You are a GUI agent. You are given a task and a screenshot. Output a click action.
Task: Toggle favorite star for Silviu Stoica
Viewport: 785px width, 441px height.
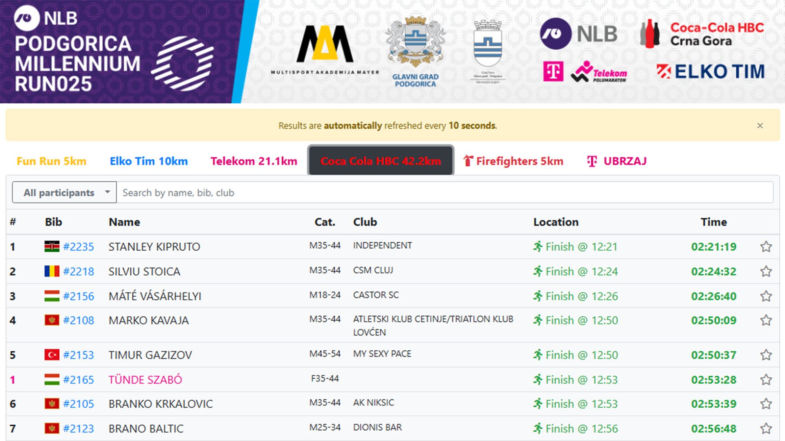766,272
